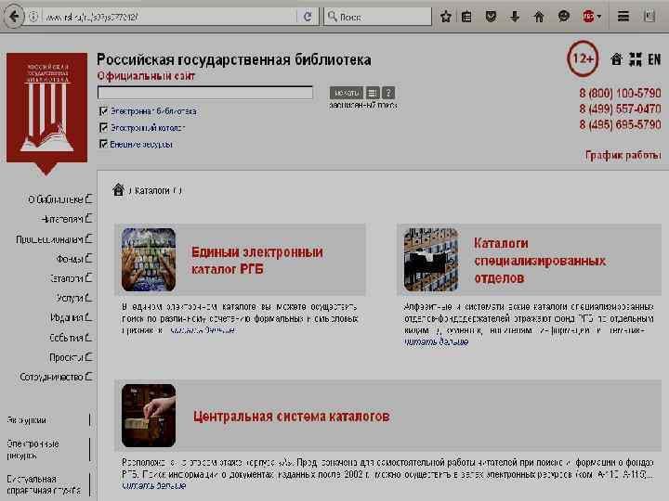669x501 pixels.
Task: Click the breadcrumb home icon
Action: 118,189
